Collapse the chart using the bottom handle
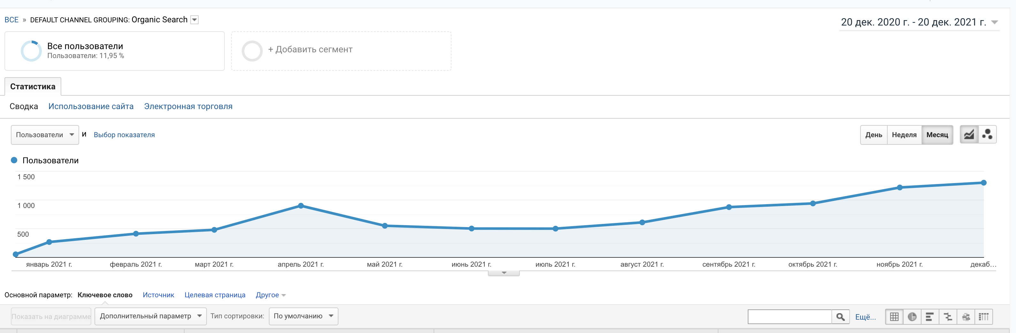Image resolution: width=1016 pixels, height=333 pixels. click(504, 273)
